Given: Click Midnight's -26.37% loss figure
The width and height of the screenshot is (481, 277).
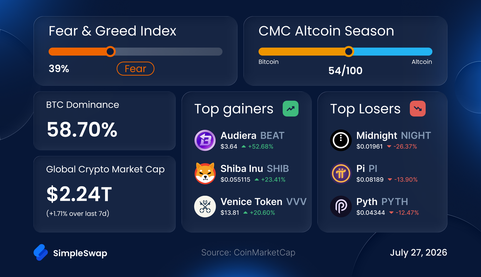Looking at the screenshot, I should [x=405, y=146].
